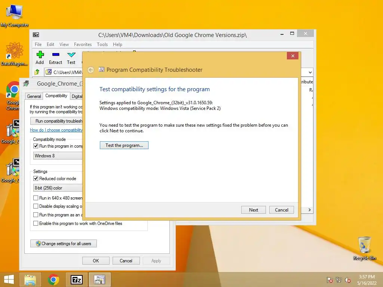Click the Test icon in 7-Zip toolbar
The height and width of the screenshot is (287, 383).
tap(71, 55)
